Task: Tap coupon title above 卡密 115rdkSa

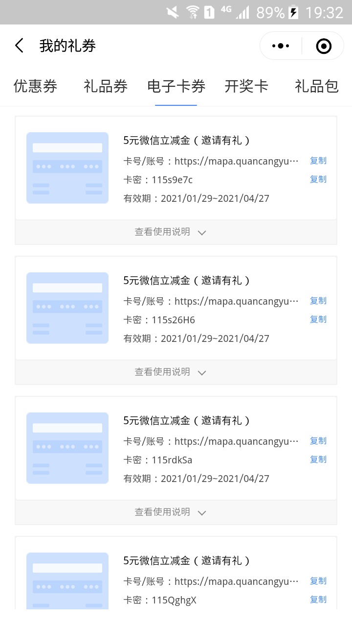Action: 186,421
